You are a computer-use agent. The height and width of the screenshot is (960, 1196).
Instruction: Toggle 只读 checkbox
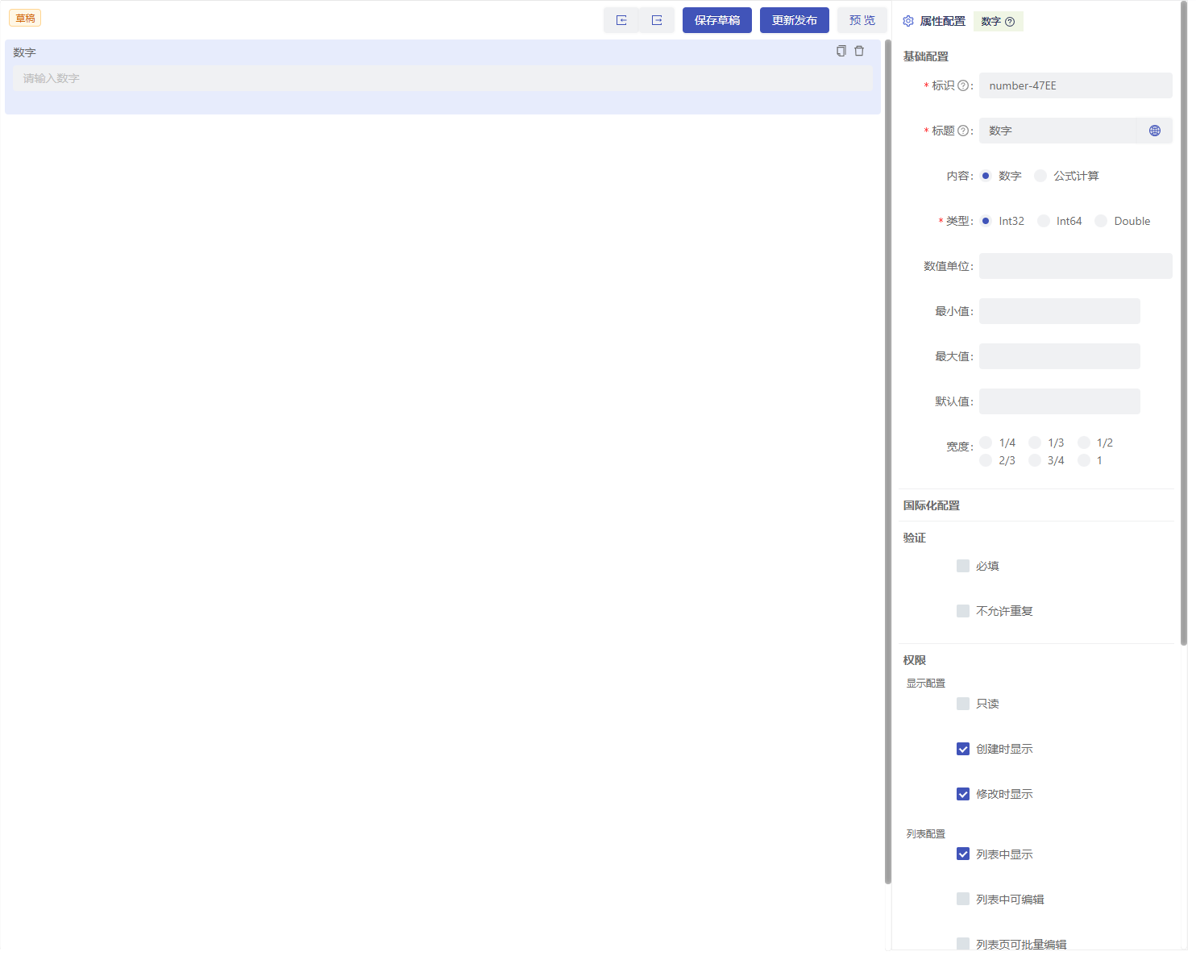pos(963,704)
